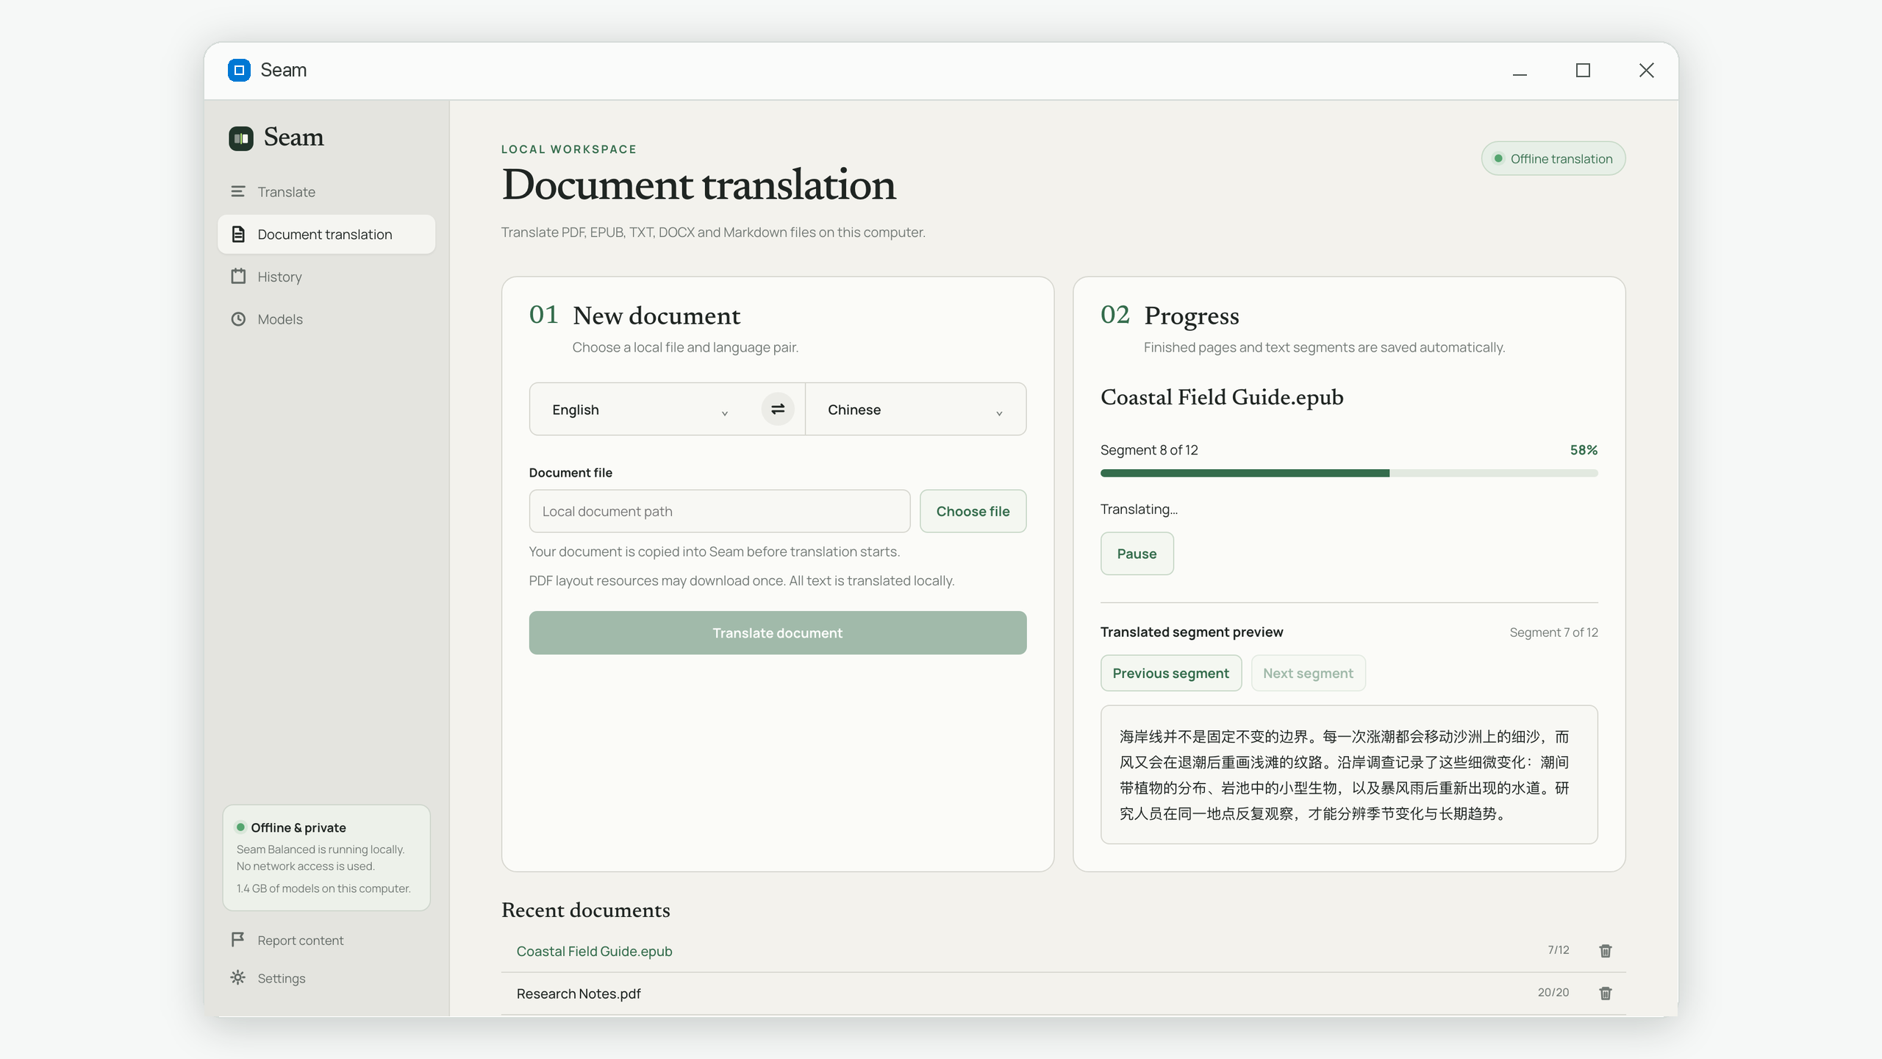
Task: Maximize the Seam window
Action: (1583, 70)
